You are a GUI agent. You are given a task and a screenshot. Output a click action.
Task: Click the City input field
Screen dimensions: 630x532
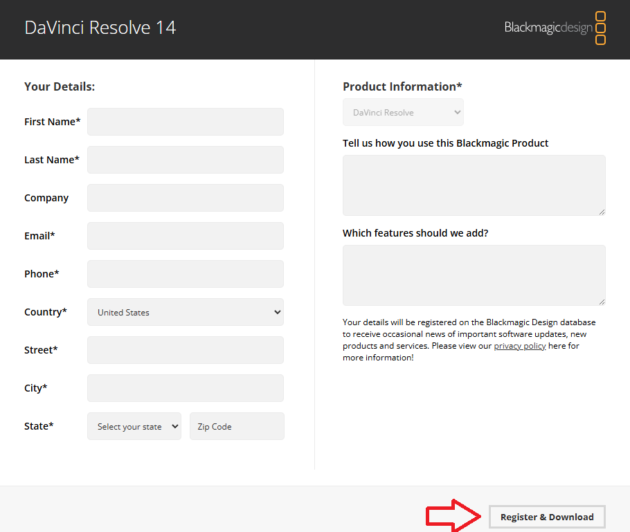tap(185, 388)
